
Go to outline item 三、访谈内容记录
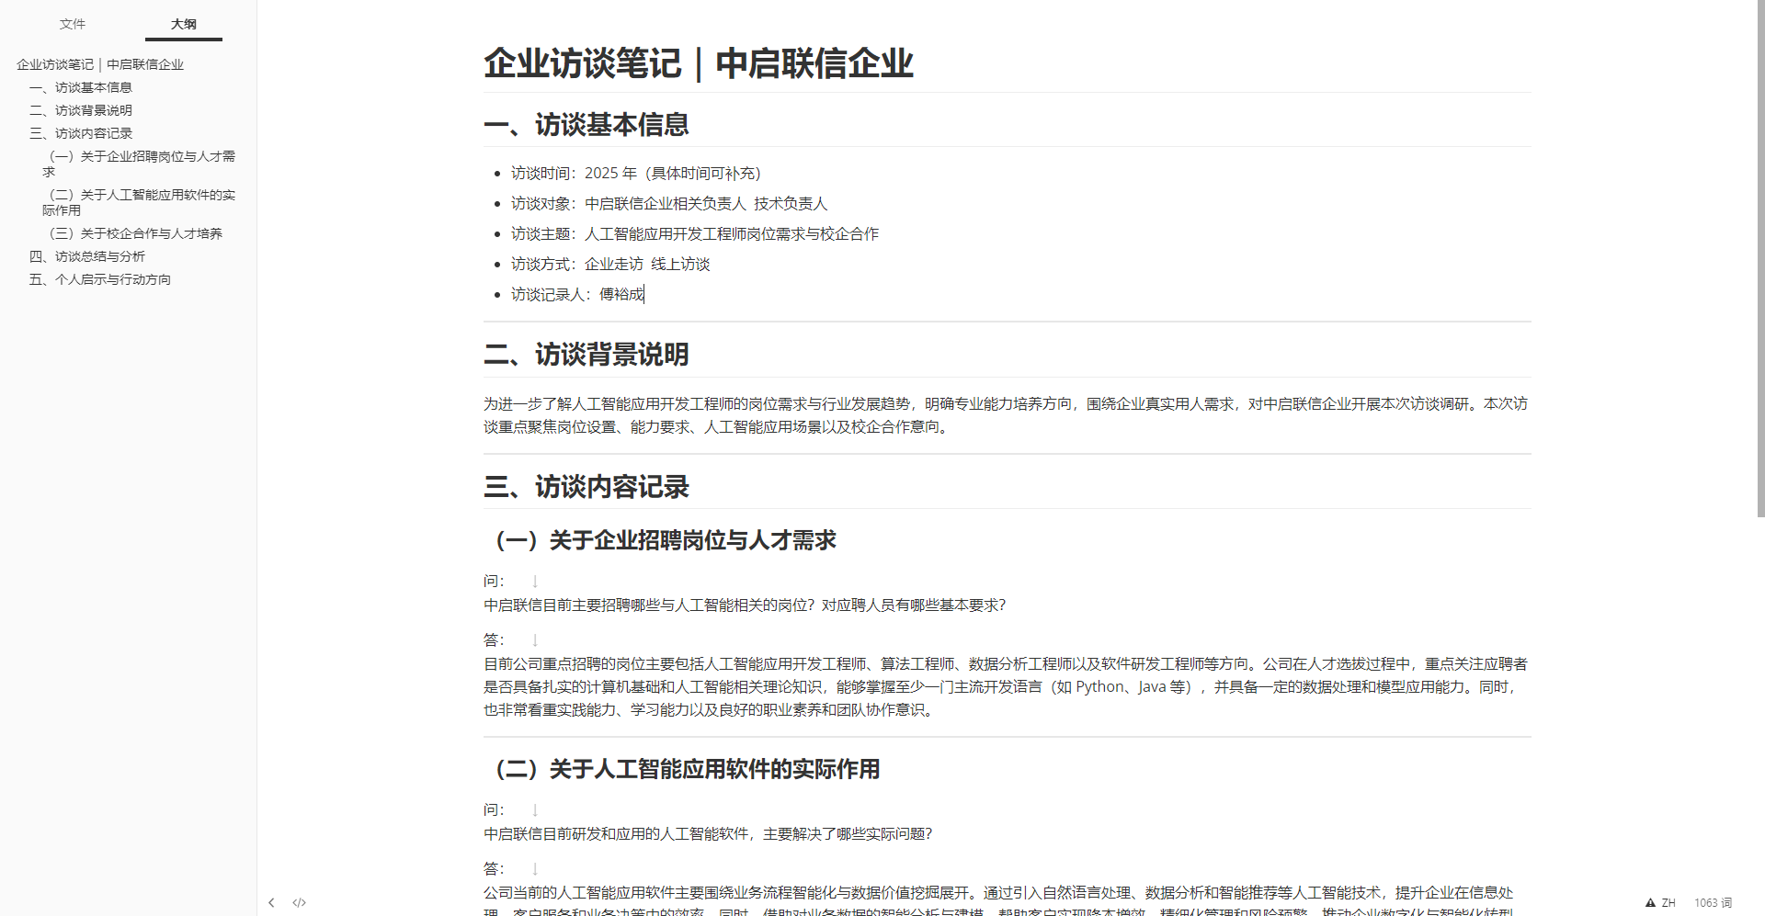pos(81,133)
